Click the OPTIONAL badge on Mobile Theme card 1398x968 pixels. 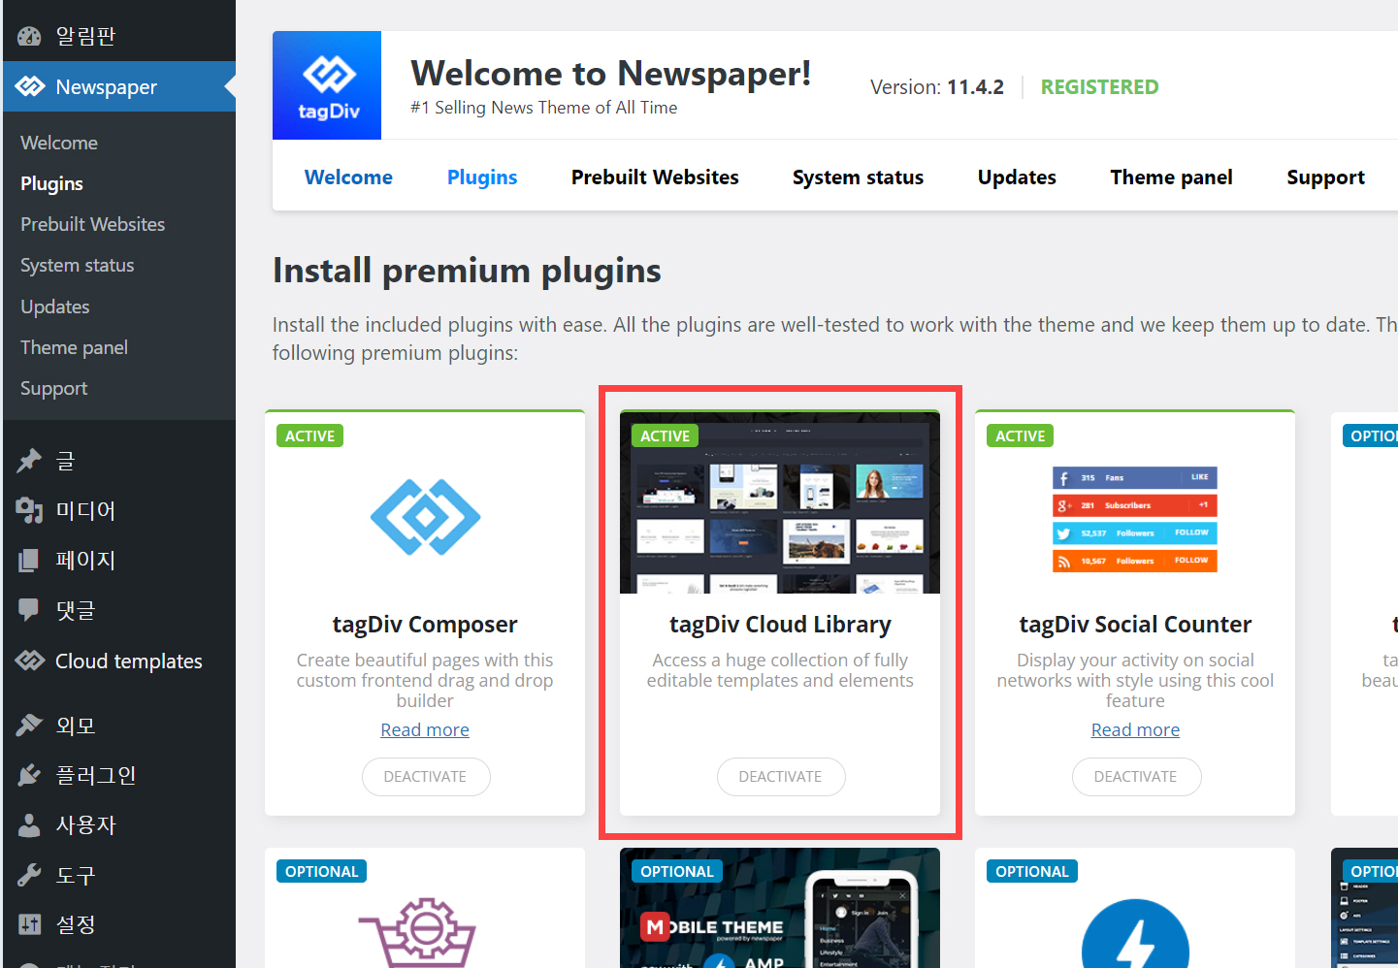pyautogui.click(x=676, y=871)
